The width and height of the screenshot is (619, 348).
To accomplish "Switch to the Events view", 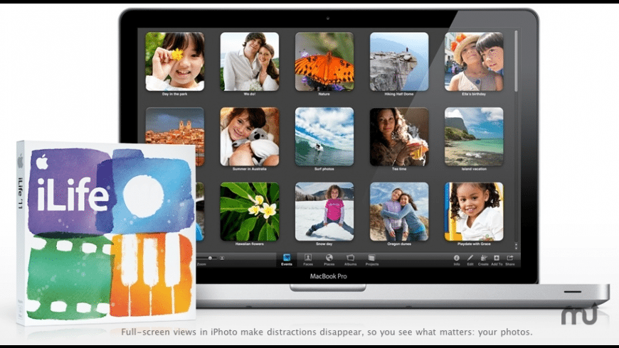I will 287,259.
